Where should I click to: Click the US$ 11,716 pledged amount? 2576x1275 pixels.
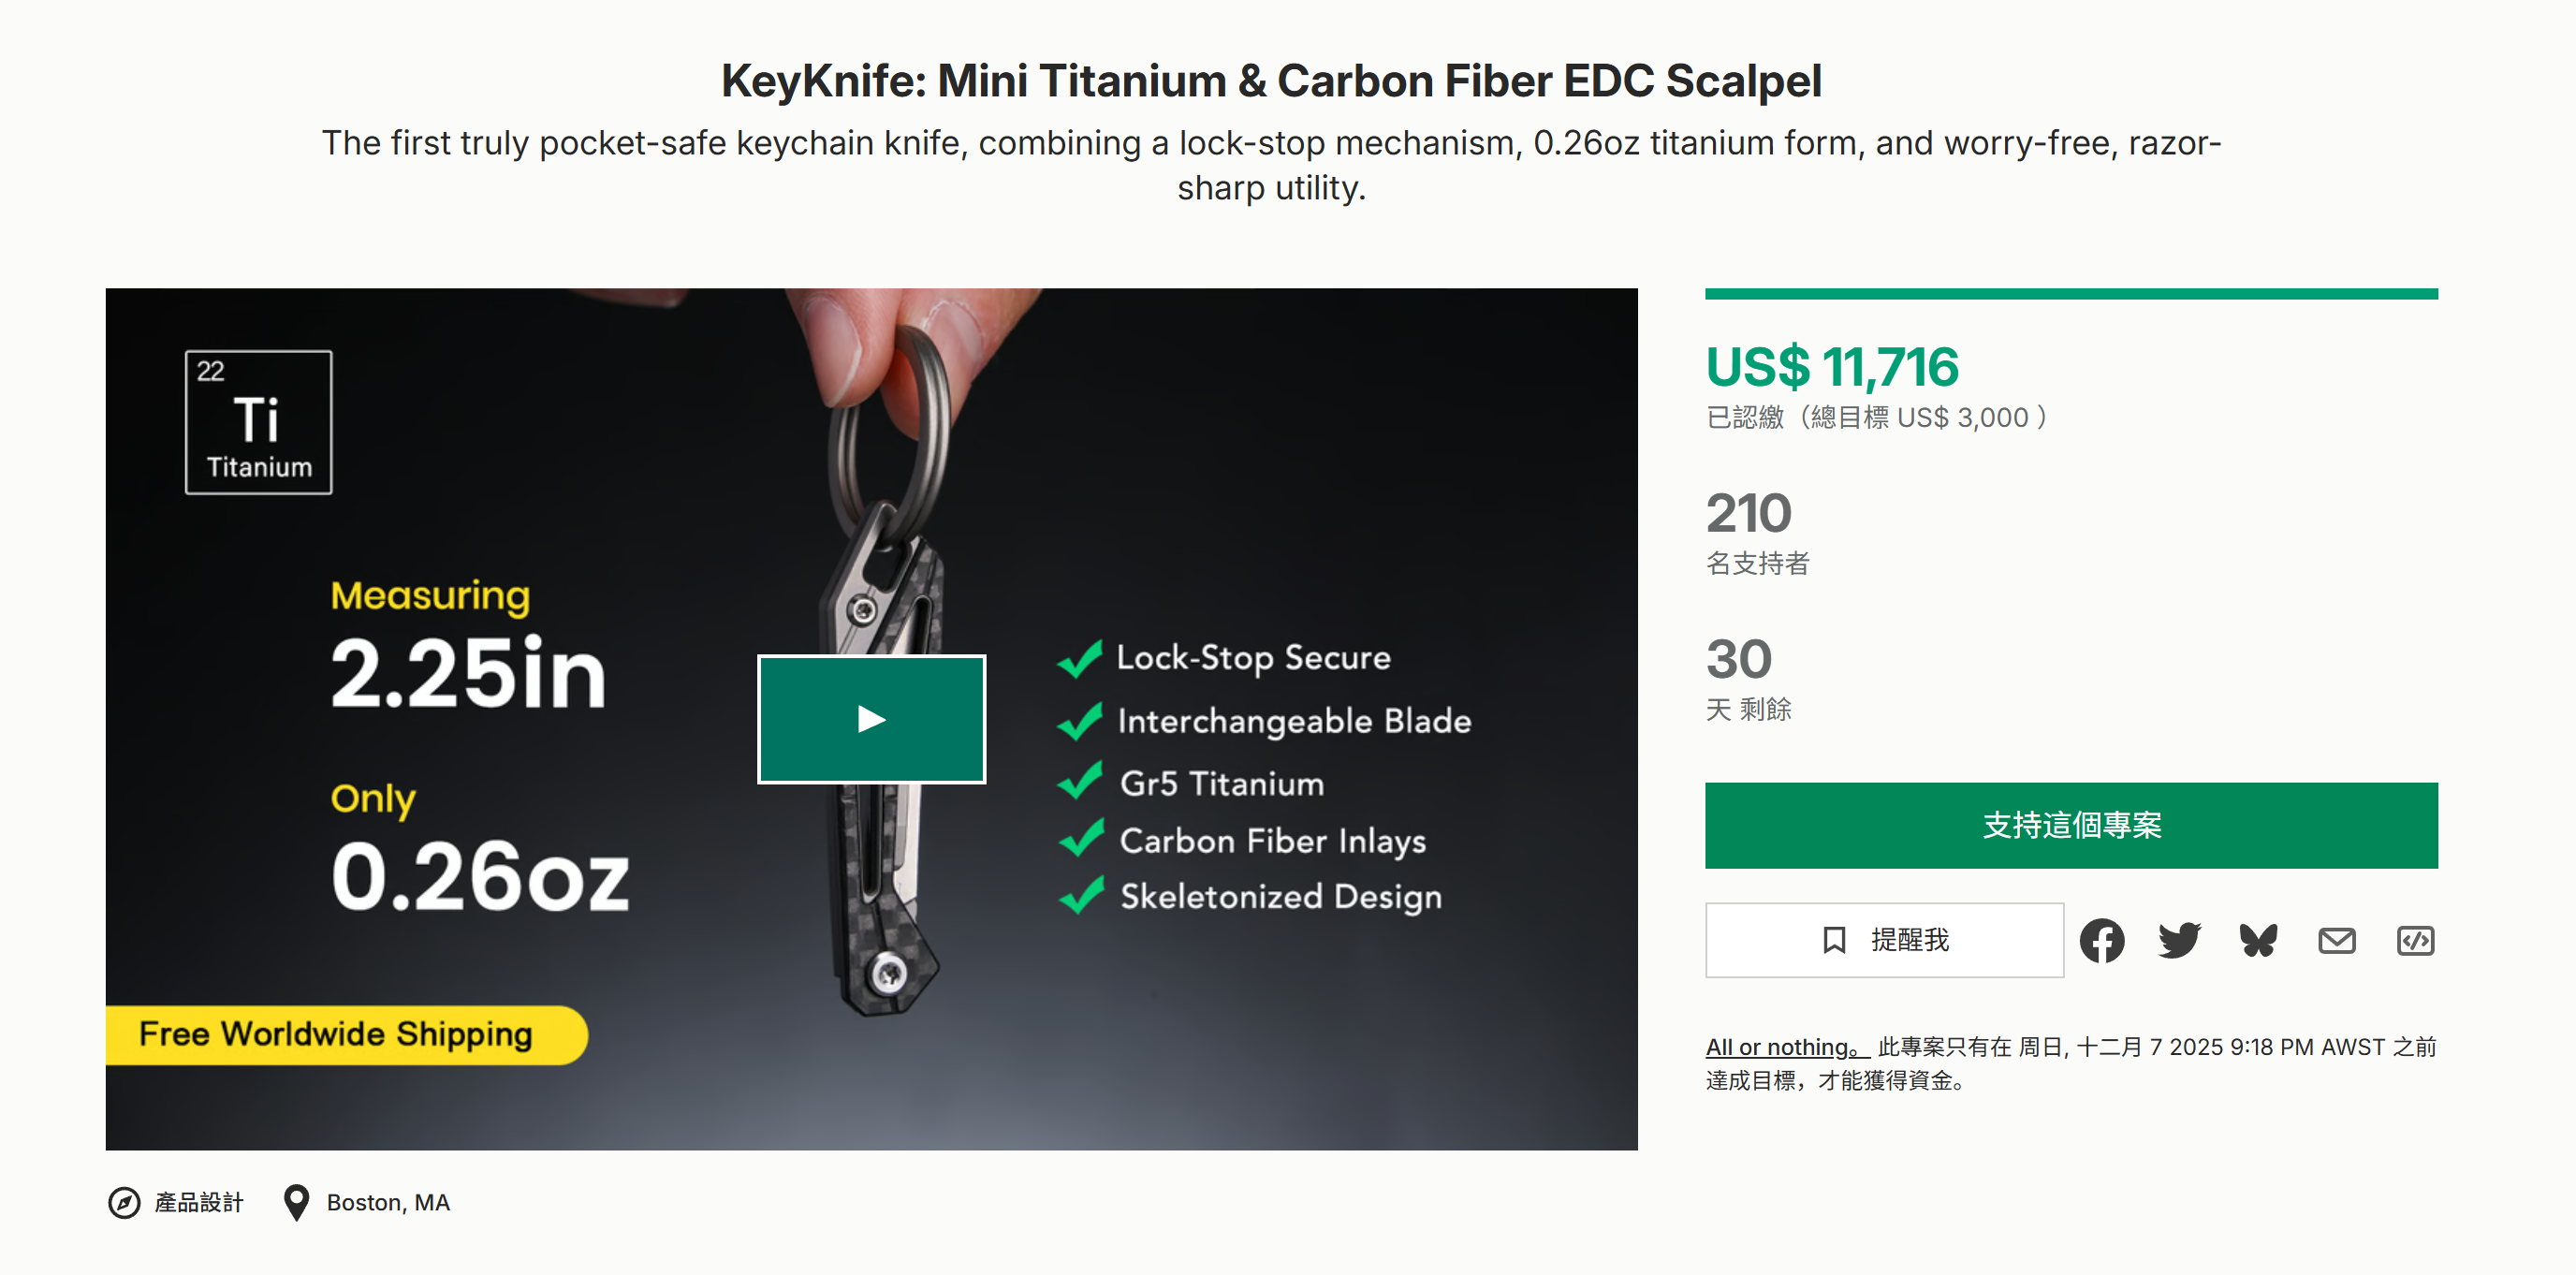(1831, 367)
